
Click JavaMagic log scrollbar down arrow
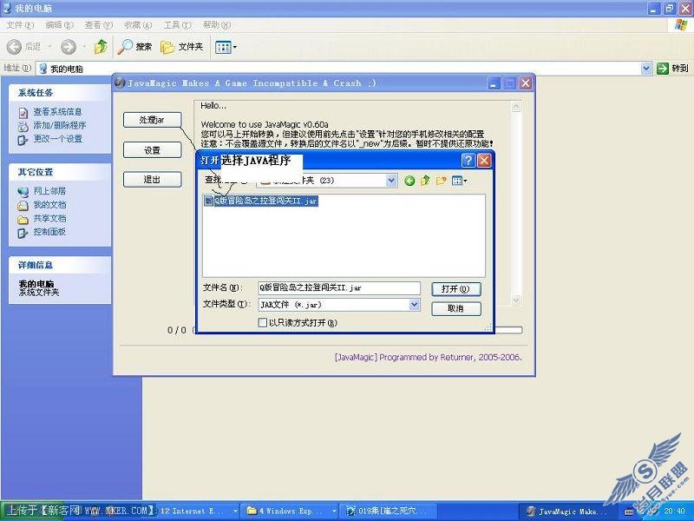click(x=516, y=300)
